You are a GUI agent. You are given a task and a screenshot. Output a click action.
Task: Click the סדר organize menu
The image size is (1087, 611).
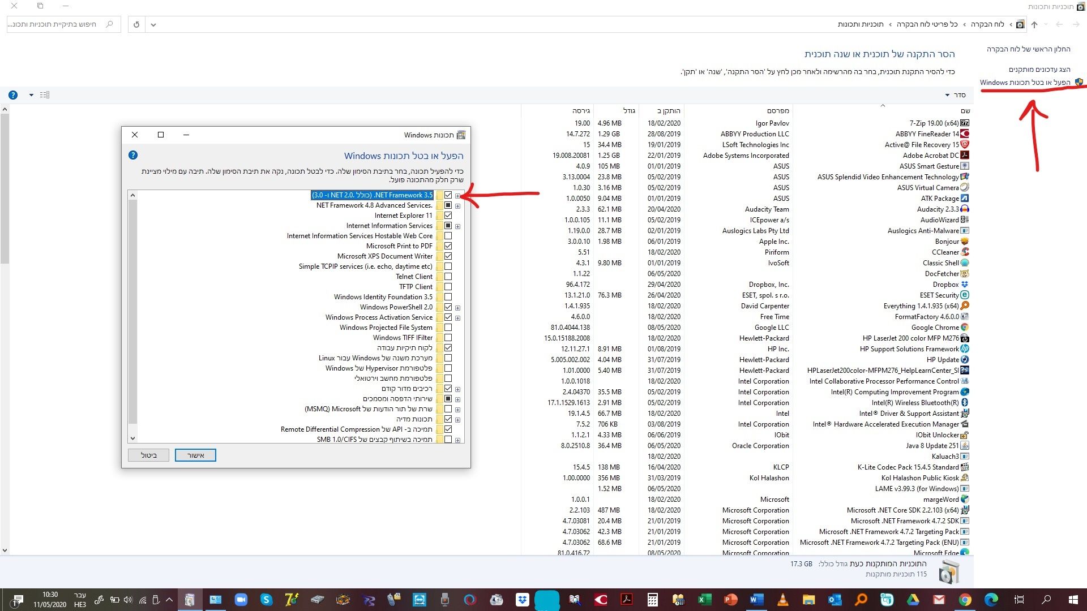956,95
